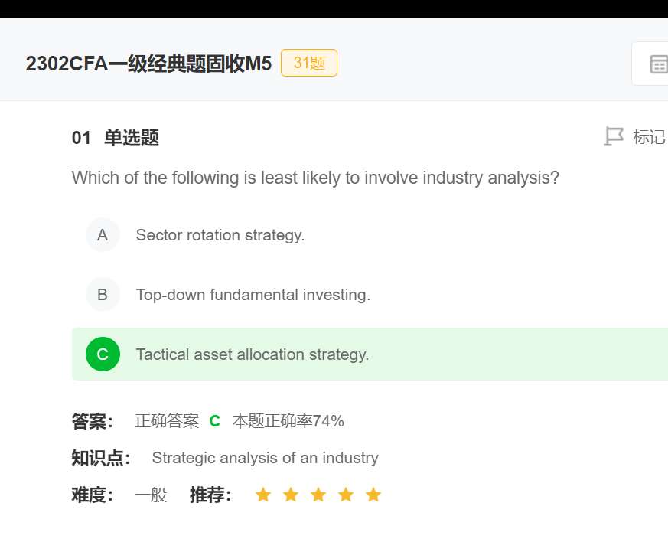This screenshot has width=668, height=539.
Task: Choose the Tactical asset allocation strategy answer text
Action: pos(253,354)
